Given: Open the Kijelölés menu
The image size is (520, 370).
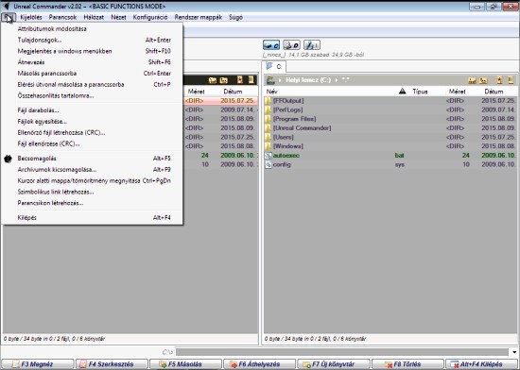Looking at the screenshot, I should point(31,17).
